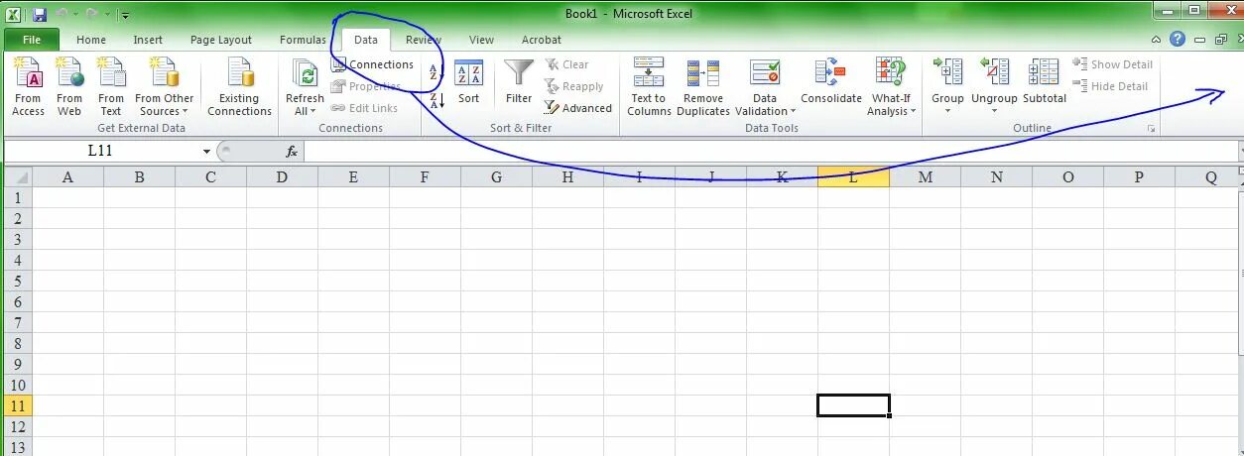Open the Acrobat tab
Screen dimensions: 1244x456
pos(542,40)
